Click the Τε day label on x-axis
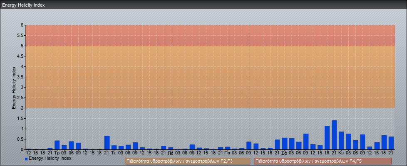Screen dimensions: 407x166 pyautogui.click(x=114, y=153)
